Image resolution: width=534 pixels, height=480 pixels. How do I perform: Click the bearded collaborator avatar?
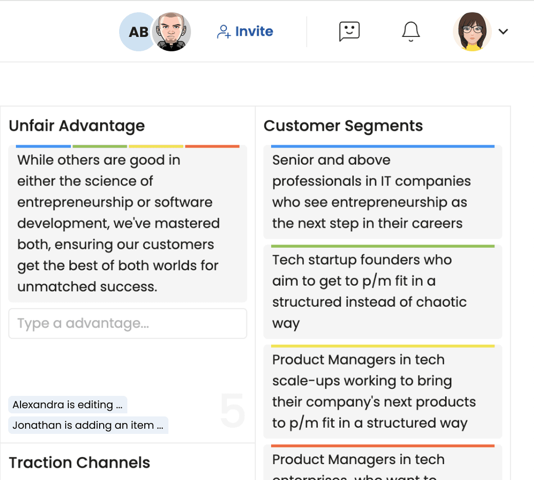tap(172, 32)
